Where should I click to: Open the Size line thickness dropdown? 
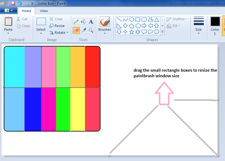(198, 25)
